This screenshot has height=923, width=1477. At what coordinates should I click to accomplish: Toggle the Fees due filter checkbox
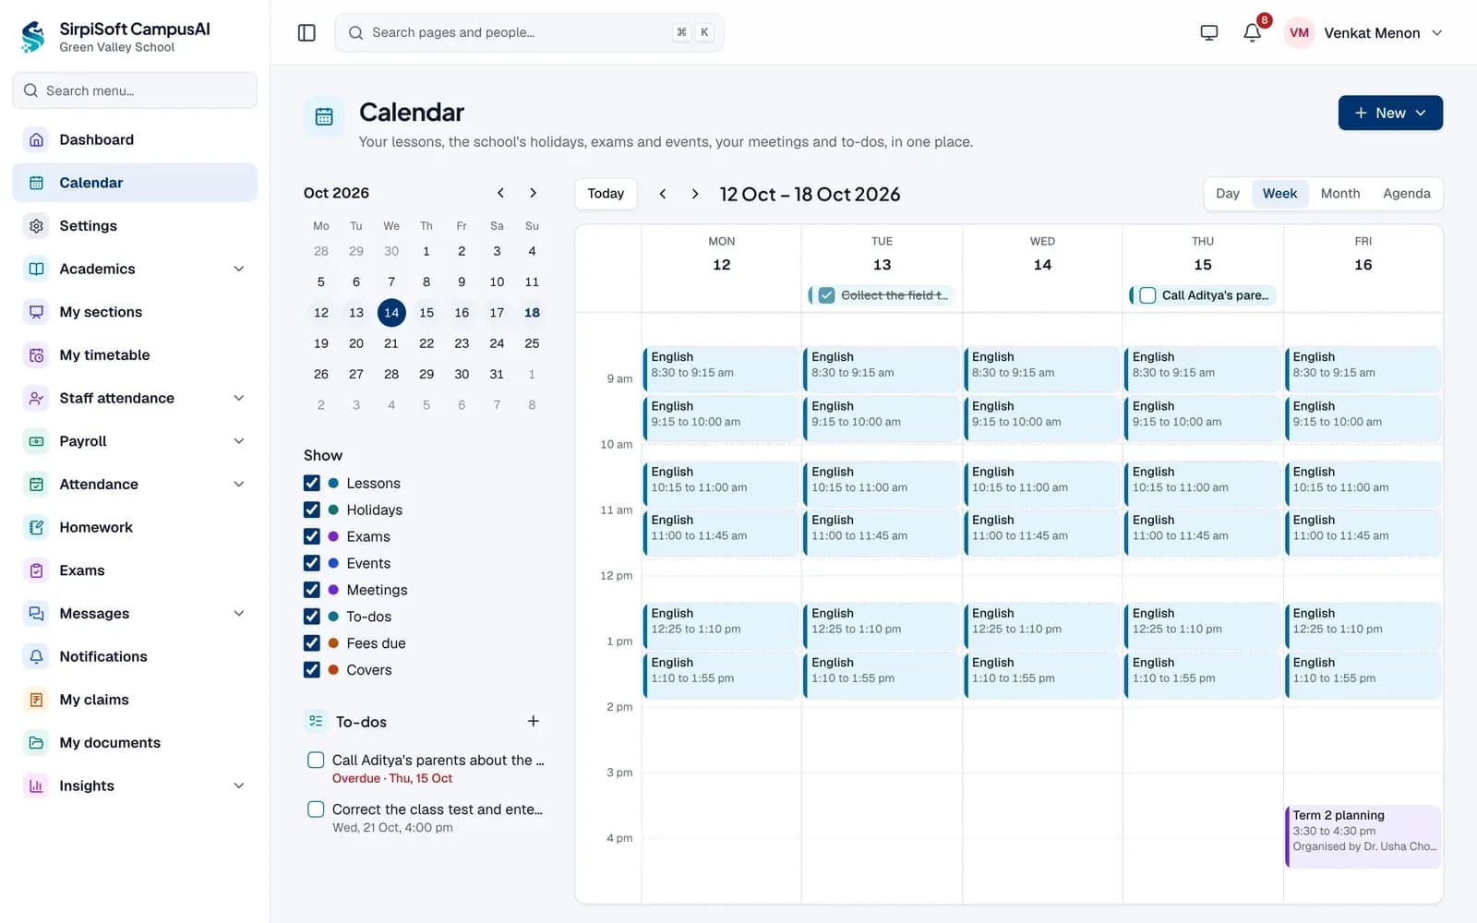click(312, 643)
